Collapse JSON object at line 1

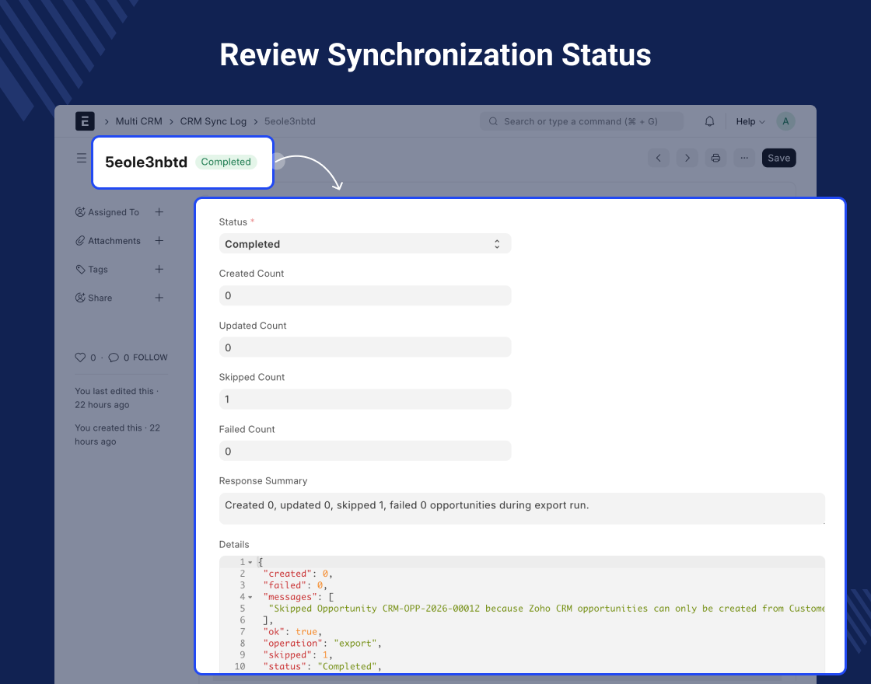click(250, 563)
